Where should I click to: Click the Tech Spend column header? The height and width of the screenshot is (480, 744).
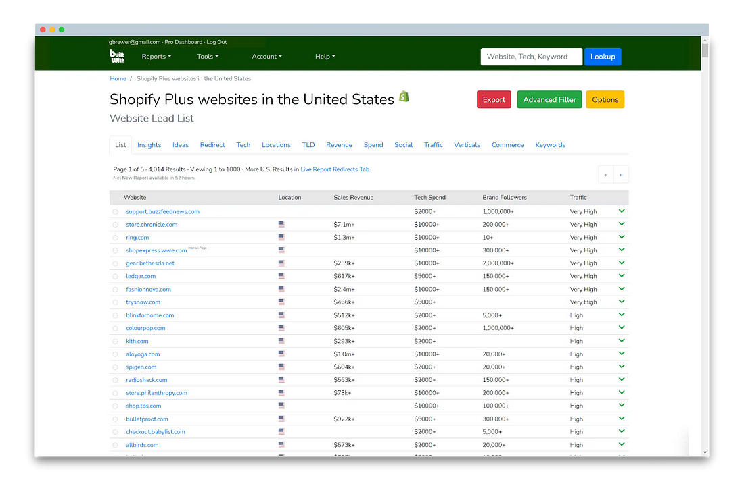pyautogui.click(x=430, y=198)
